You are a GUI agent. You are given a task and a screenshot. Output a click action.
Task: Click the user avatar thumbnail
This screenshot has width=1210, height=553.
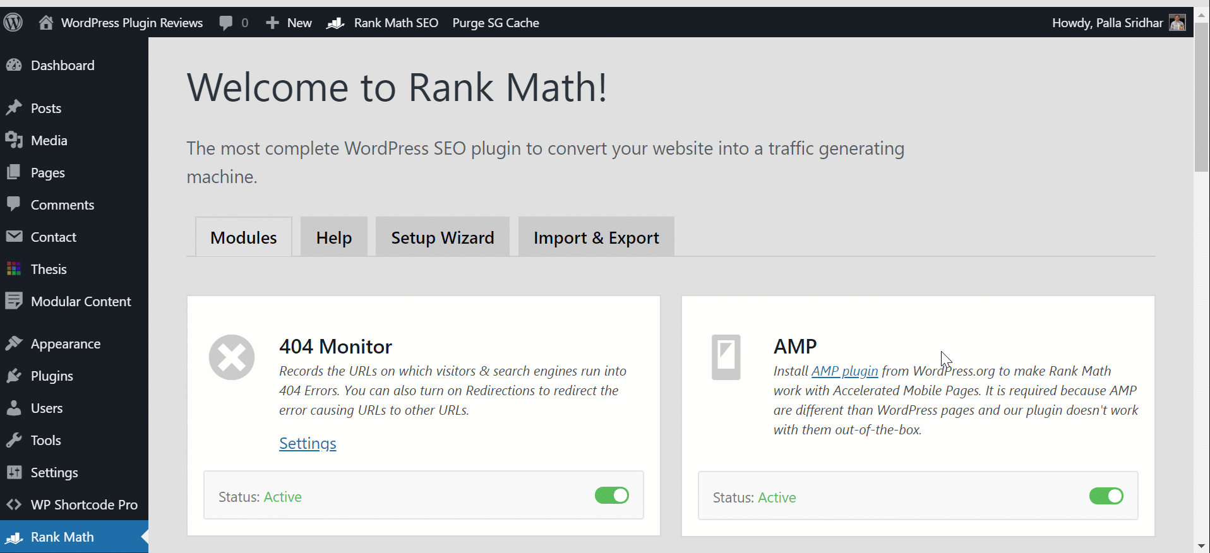click(x=1177, y=23)
